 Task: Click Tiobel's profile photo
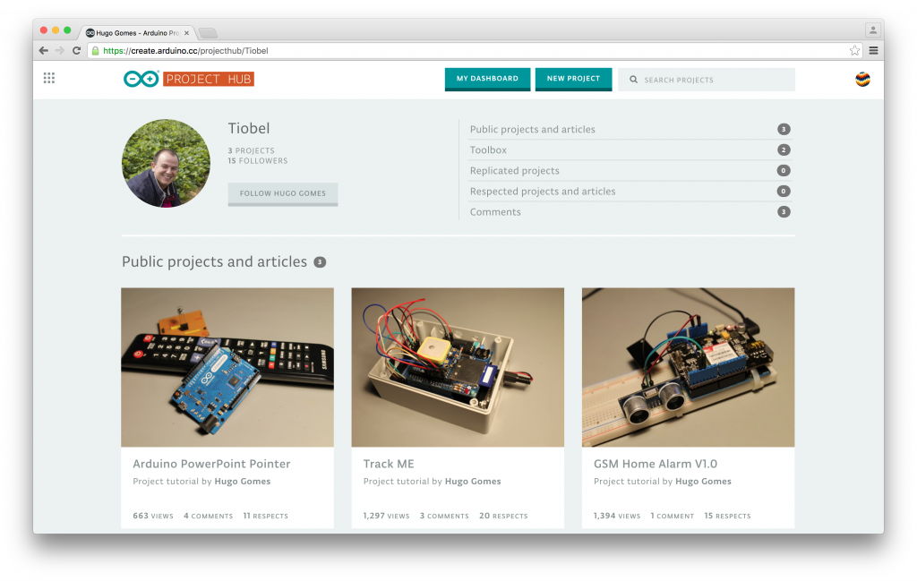coord(166,163)
